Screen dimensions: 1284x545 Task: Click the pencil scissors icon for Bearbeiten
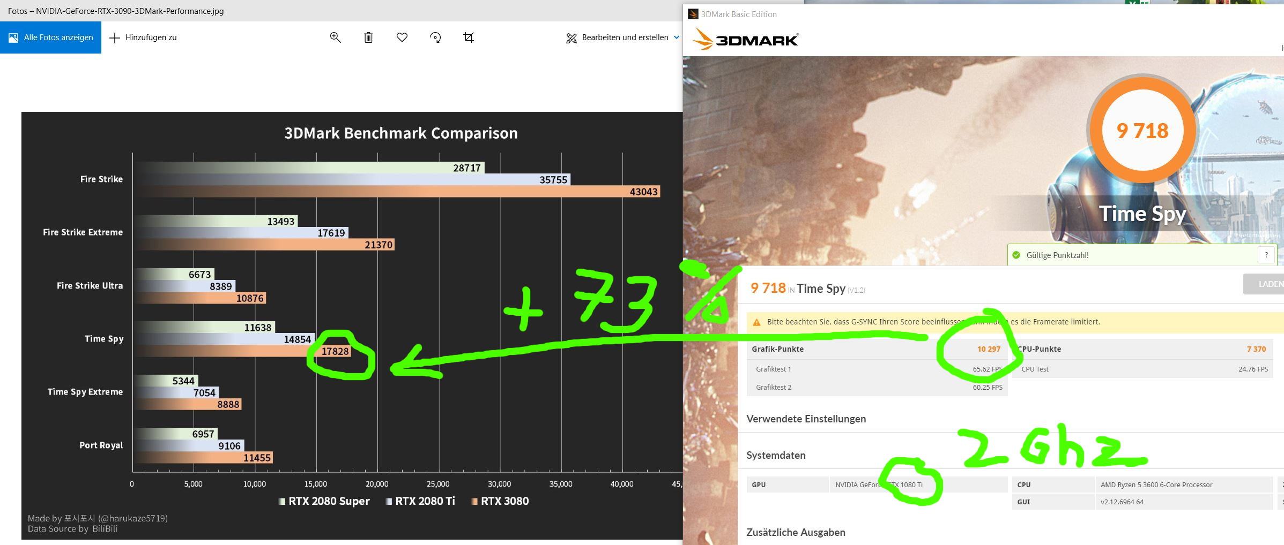coord(572,38)
